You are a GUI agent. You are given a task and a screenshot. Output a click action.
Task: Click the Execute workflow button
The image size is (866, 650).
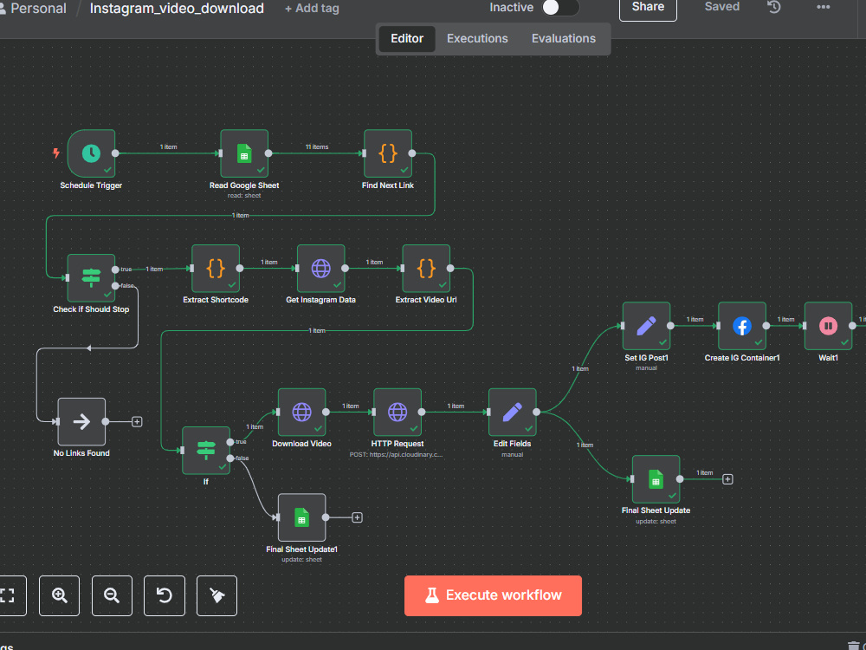pos(493,595)
